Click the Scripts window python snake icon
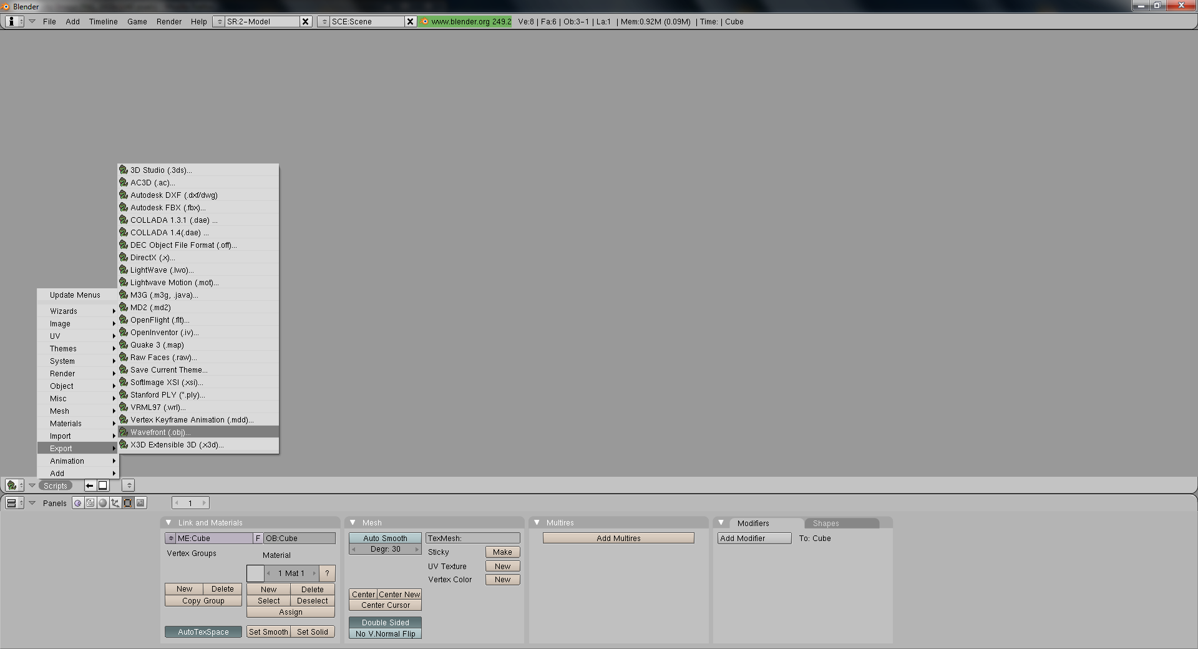The height and width of the screenshot is (649, 1198). (x=11, y=486)
